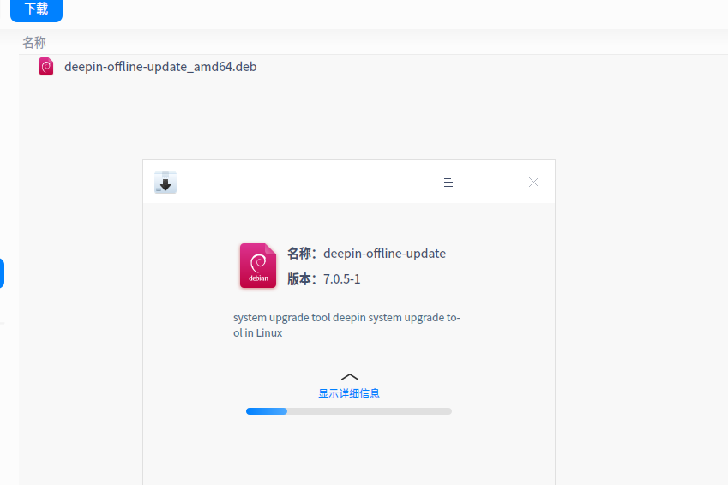Screen dimensions: 728x485
Task: Click the blue 下载 download button
Action: click(36, 9)
